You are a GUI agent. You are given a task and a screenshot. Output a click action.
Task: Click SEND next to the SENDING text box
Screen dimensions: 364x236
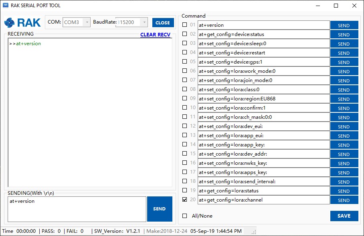click(x=160, y=208)
